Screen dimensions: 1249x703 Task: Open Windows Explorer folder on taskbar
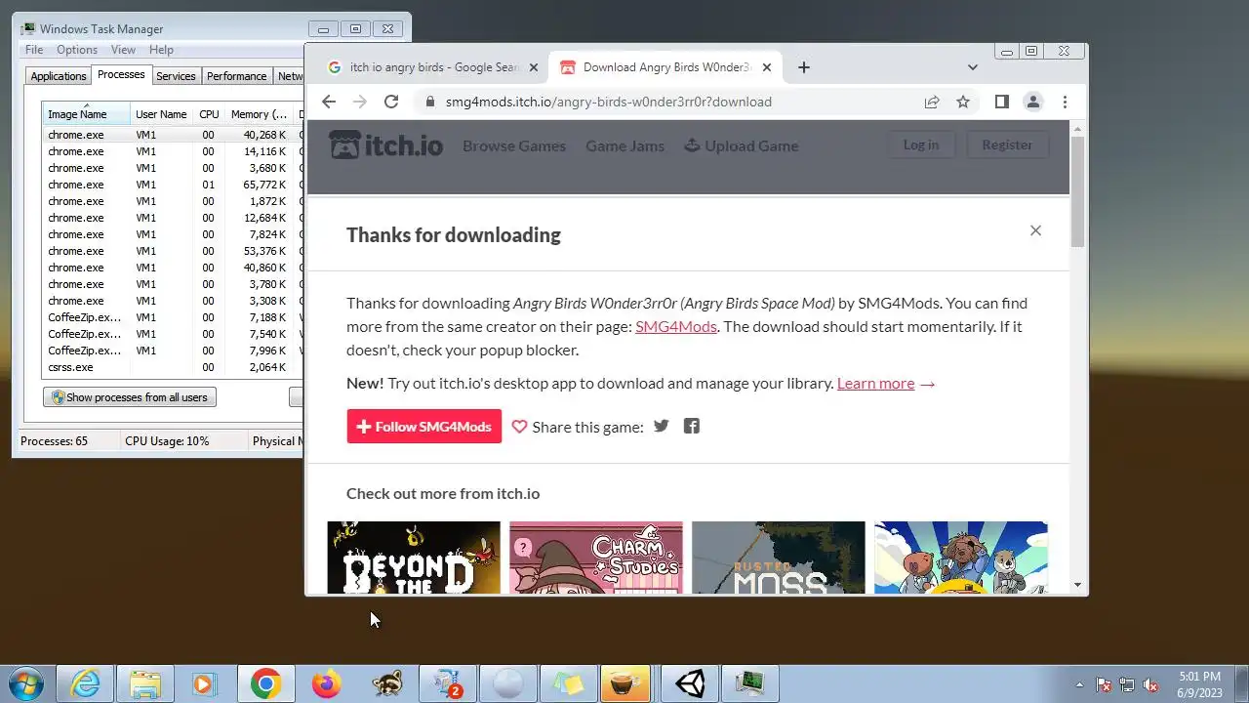145,683
